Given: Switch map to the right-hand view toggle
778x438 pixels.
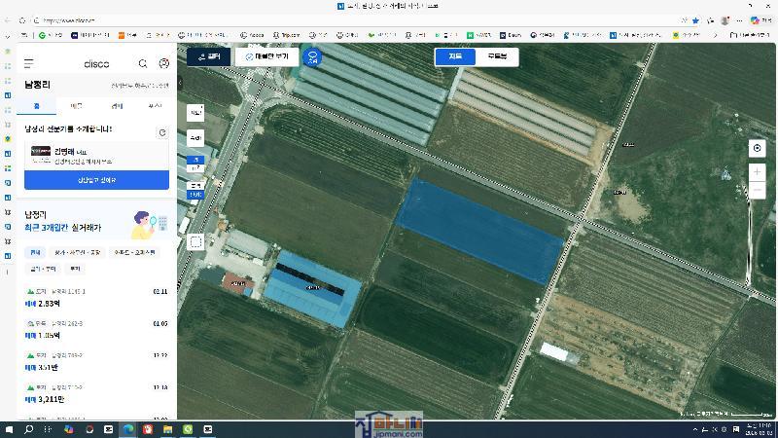Looking at the screenshot, I should pos(496,57).
